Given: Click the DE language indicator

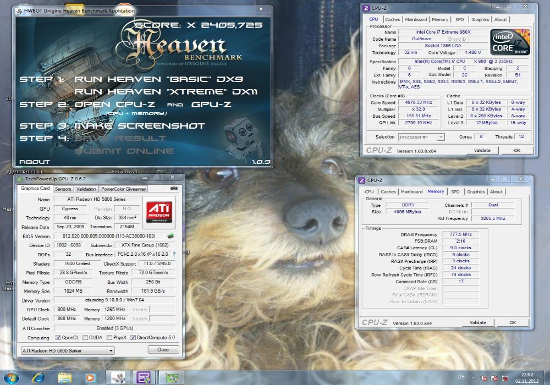Looking at the screenshot, I should click(x=461, y=377).
